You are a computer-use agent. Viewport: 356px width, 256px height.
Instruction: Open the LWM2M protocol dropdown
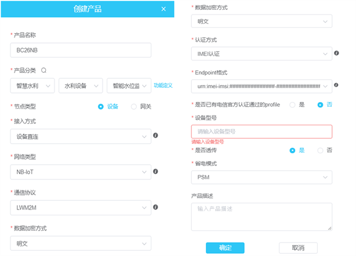click(80, 207)
